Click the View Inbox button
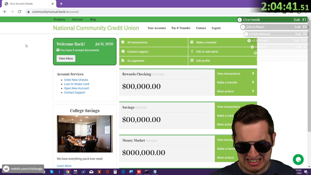 [x=66, y=58]
